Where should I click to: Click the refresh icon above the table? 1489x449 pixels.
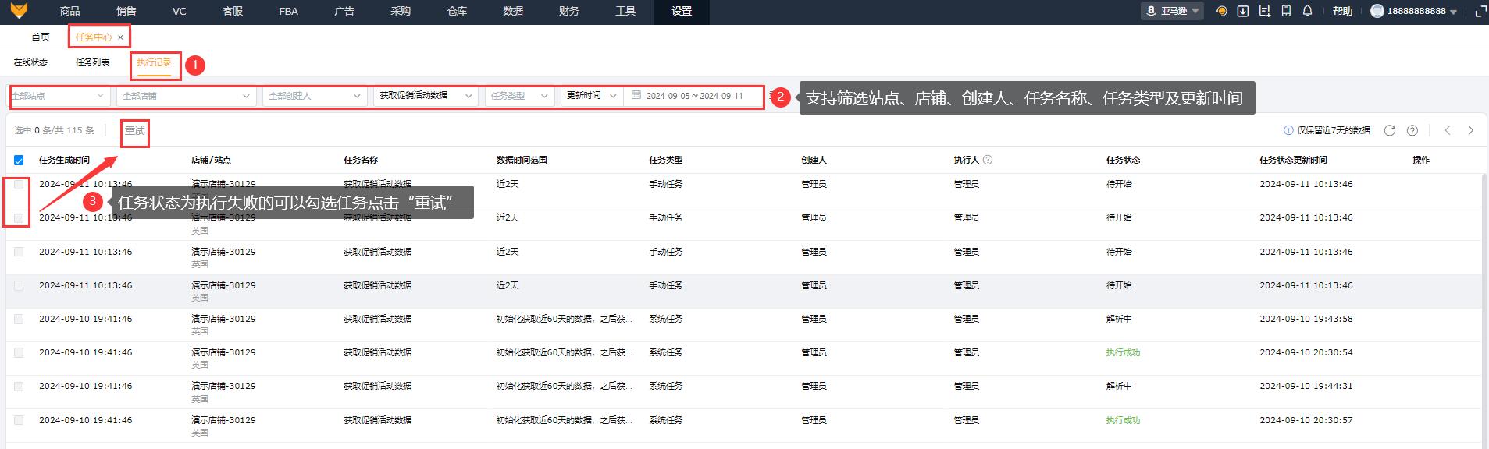pyautogui.click(x=1390, y=130)
